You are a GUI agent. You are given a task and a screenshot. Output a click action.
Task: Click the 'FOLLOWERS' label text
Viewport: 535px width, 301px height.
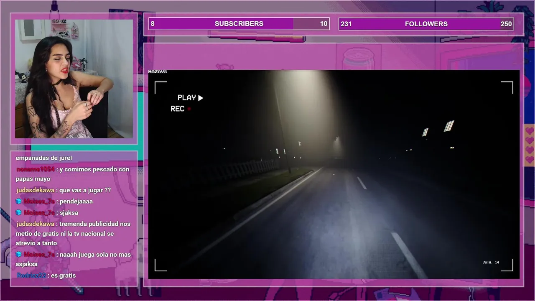coord(426,24)
